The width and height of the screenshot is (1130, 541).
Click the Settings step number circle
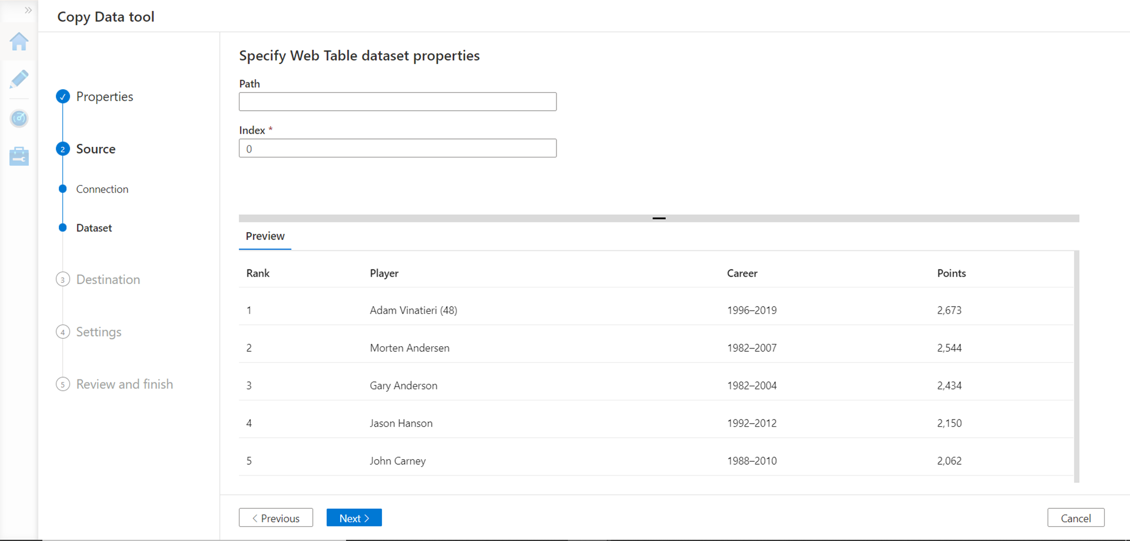63,332
